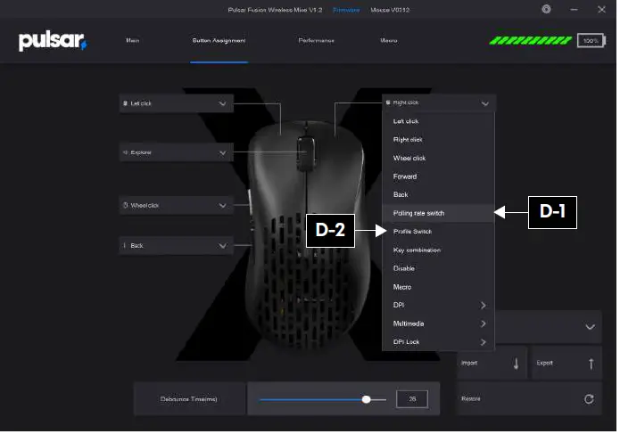Switch to the Performance tab

(x=318, y=41)
